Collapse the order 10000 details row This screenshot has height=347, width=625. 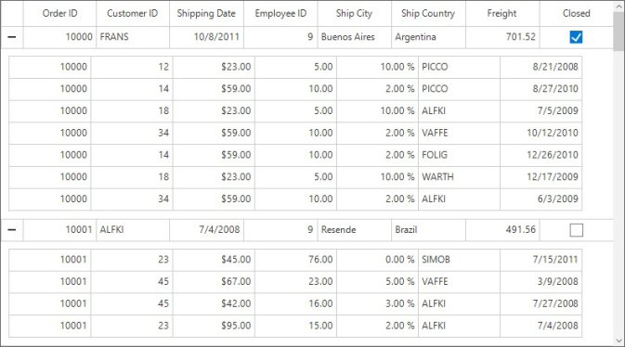click(12, 37)
